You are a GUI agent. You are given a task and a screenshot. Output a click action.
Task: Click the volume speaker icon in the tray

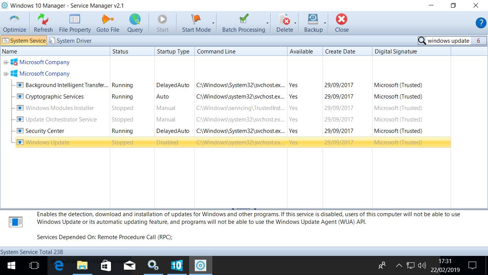pyautogui.click(x=422, y=265)
